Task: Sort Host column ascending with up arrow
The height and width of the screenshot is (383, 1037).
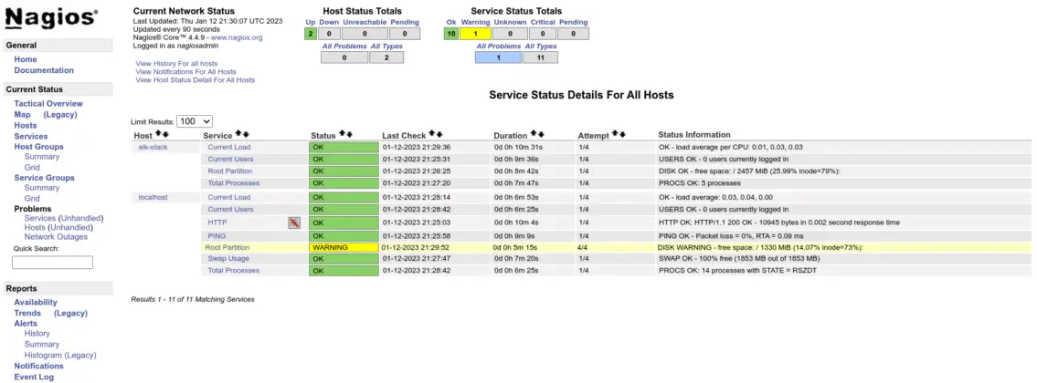Action: point(159,135)
